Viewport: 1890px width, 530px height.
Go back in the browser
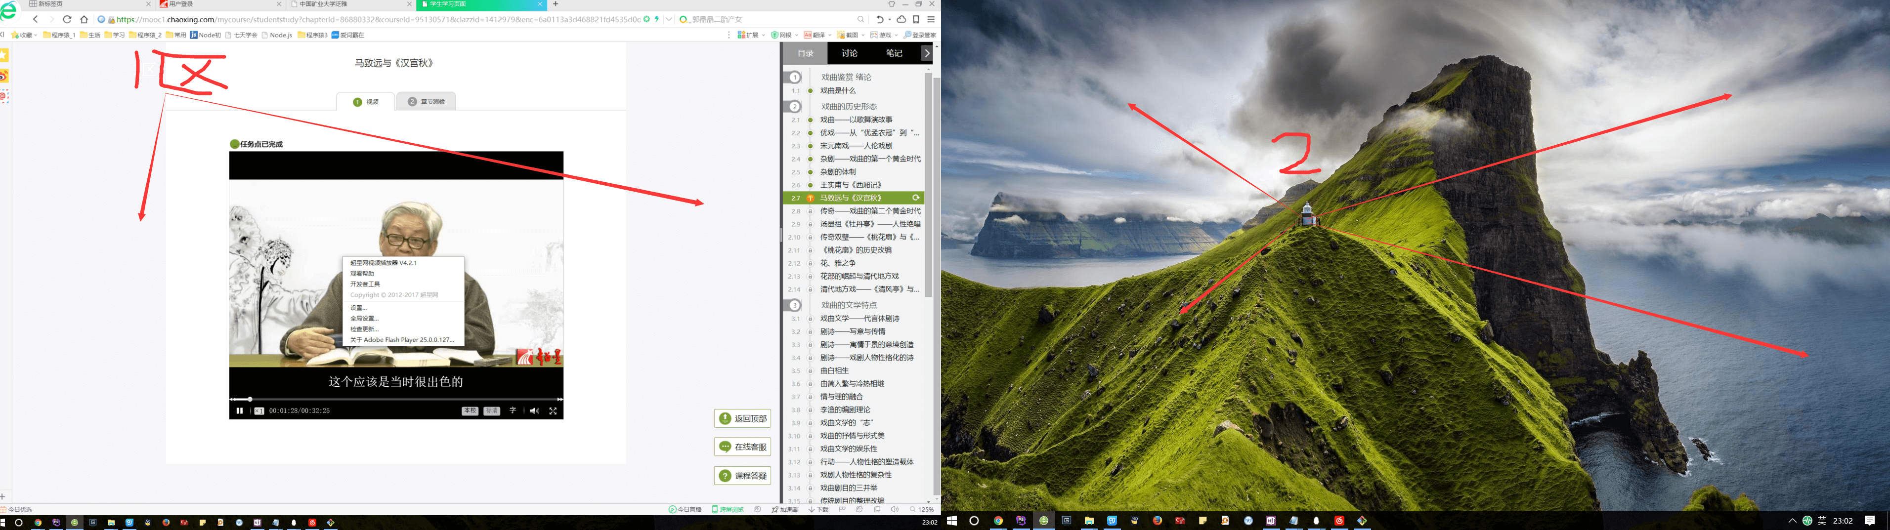(x=36, y=20)
